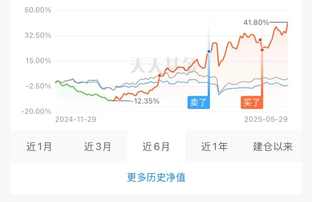Click the 2025-05-29 end date label
Screen dimensions: 312x202
click(266, 119)
